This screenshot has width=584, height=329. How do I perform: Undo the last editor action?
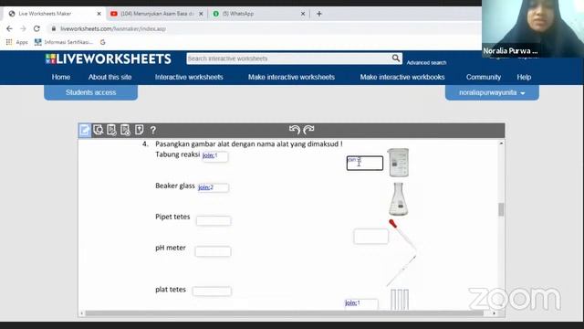click(295, 130)
